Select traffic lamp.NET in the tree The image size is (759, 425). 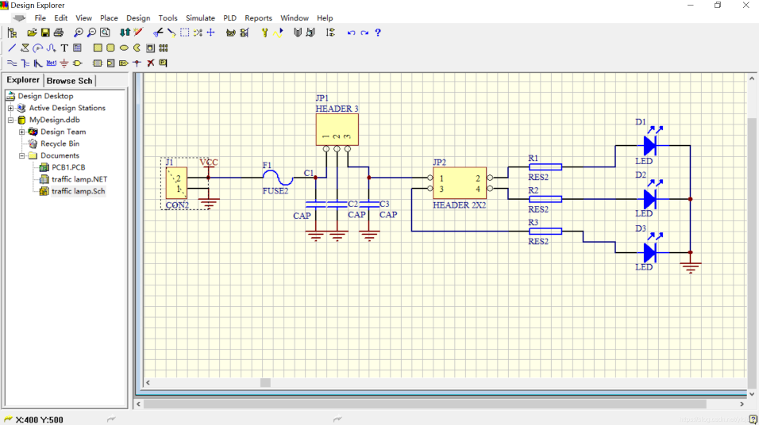(x=79, y=179)
